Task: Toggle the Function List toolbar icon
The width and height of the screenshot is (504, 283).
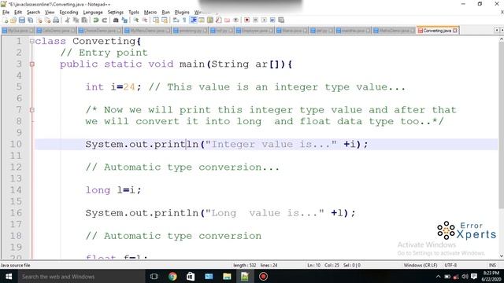Action: pyautogui.click(x=218, y=20)
